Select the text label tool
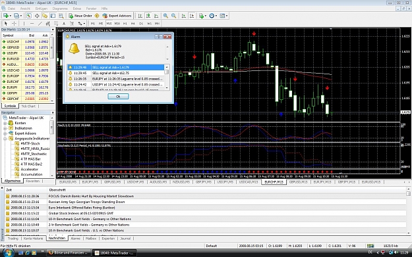The image size is (412, 257). click(x=72, y=24)
